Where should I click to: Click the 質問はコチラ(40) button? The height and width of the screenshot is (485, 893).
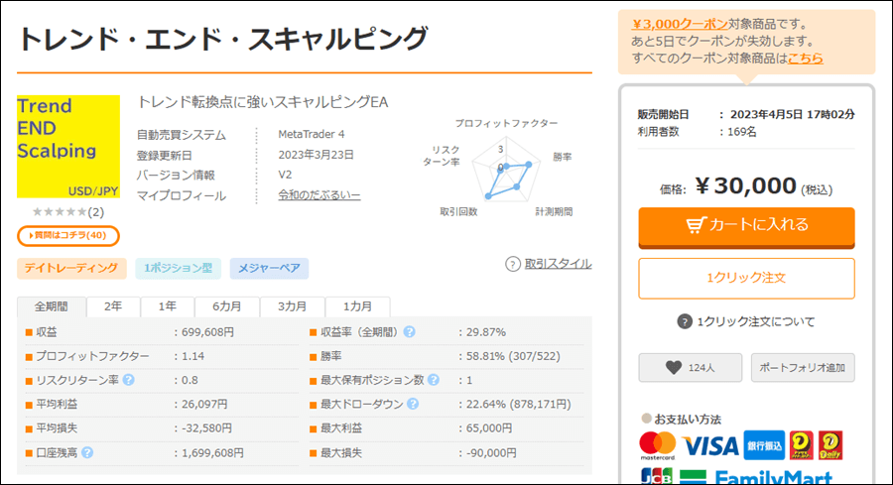[68, 236]
